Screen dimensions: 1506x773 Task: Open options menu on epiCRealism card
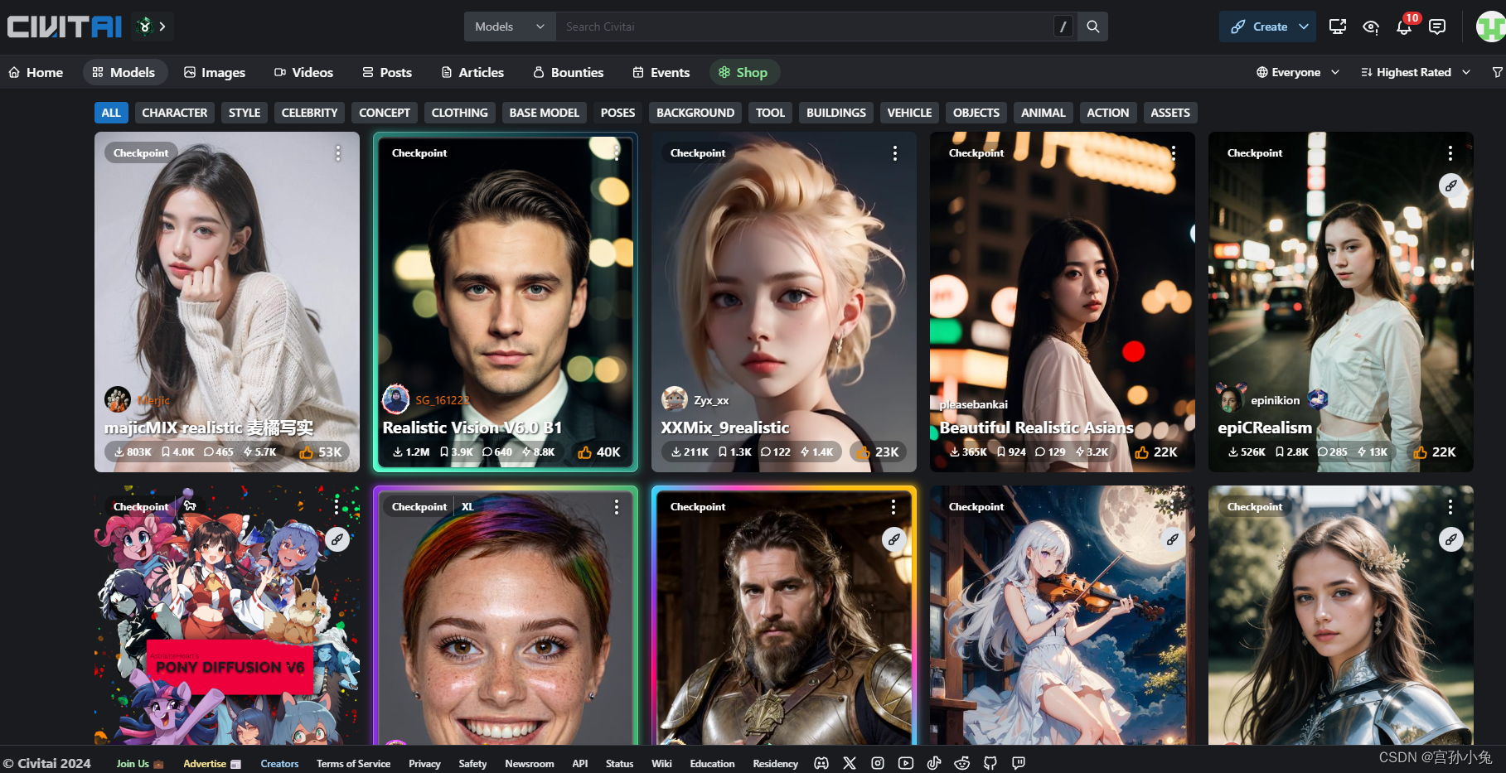1450,153
